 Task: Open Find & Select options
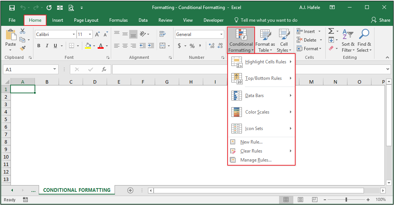364,40
